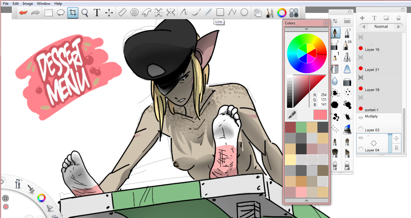The height and width of the screenshot is (218, 411).
Task: Click the Redo arrow in the toolbar
Action: click(x=36, y=13)
